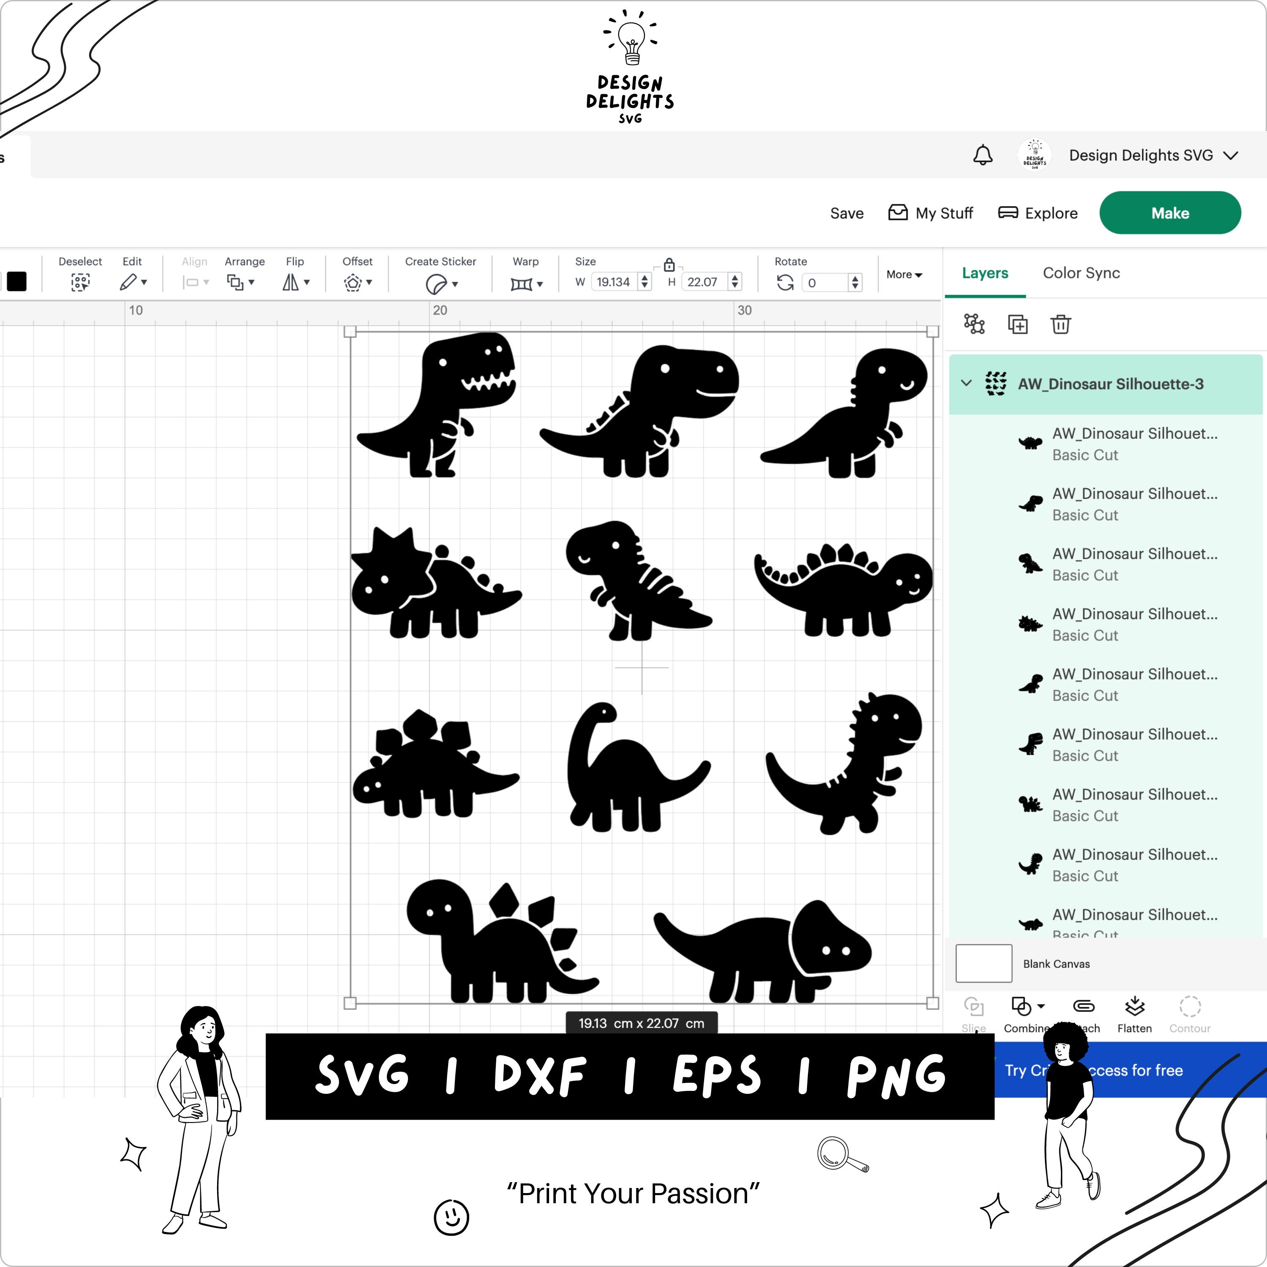The width and height of the screenshot is (1267, 1267).
Task: Switch to the Color Sync tab
Action: (1081, 274)
